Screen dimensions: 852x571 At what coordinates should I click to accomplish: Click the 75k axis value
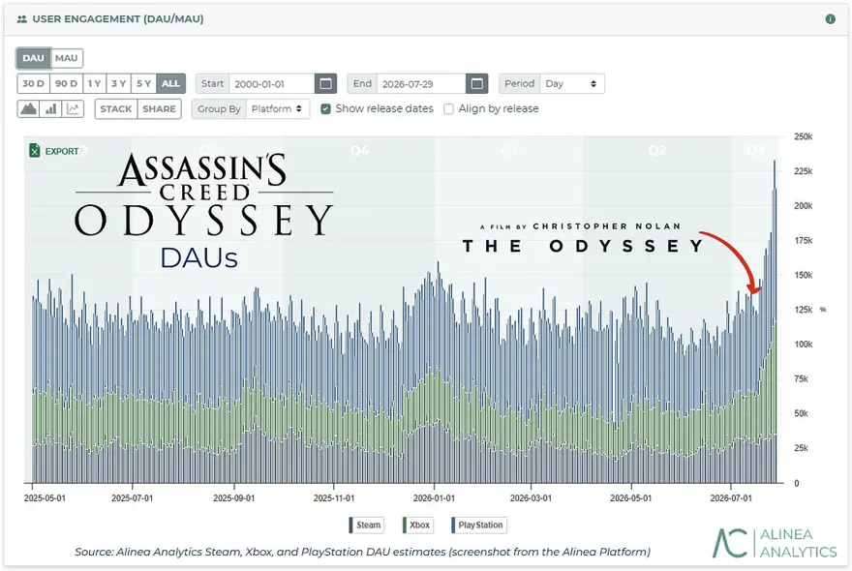click(801, 379)
